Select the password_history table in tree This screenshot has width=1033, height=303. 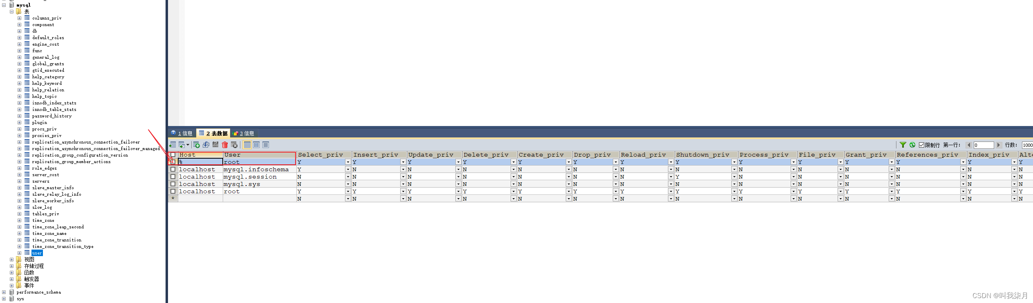(52, 116)
